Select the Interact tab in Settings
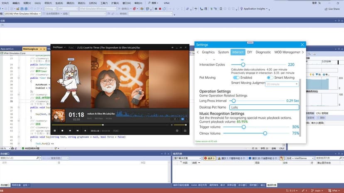 click(238, 52)
